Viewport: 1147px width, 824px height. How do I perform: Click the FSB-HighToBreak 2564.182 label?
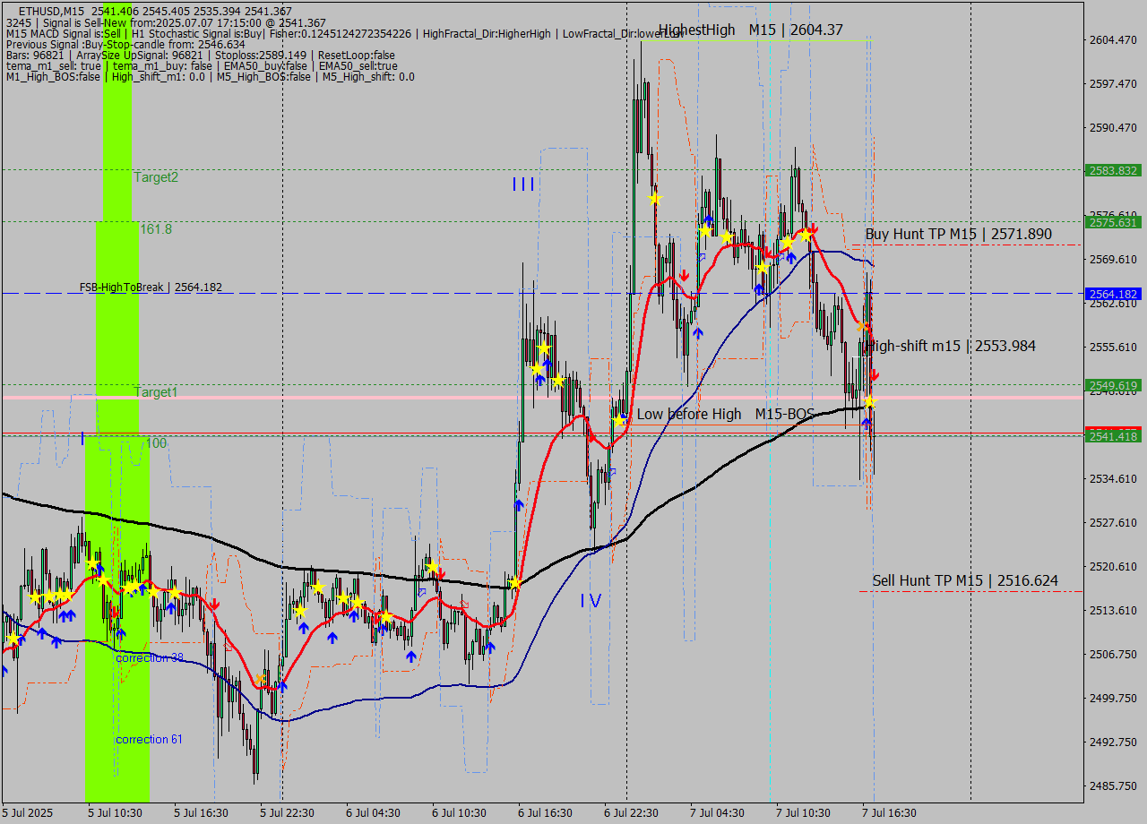point(151,288)
